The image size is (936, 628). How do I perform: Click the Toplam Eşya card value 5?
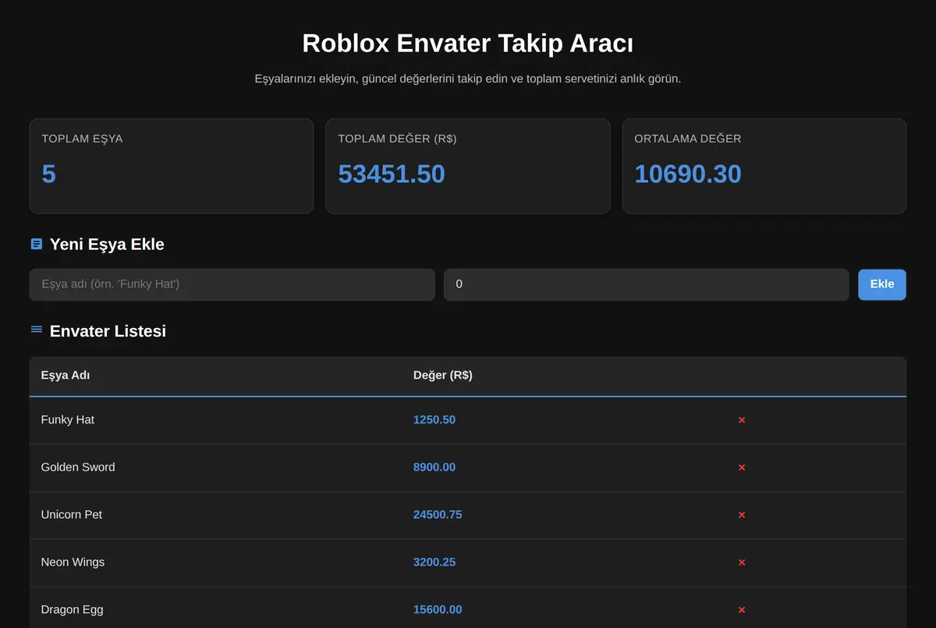[48, 174]
